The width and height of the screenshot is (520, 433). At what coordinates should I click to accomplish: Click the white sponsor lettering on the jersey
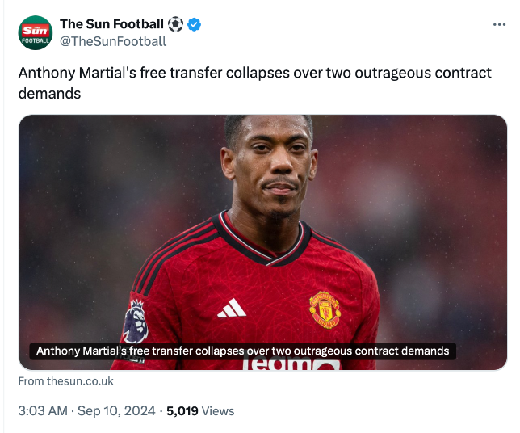[x=291, y=365]
